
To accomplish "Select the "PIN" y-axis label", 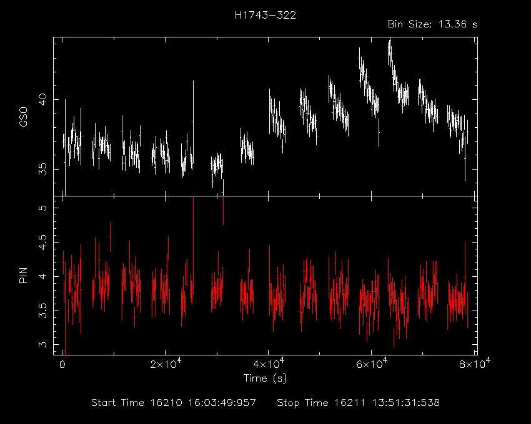I will pos(23,275).
